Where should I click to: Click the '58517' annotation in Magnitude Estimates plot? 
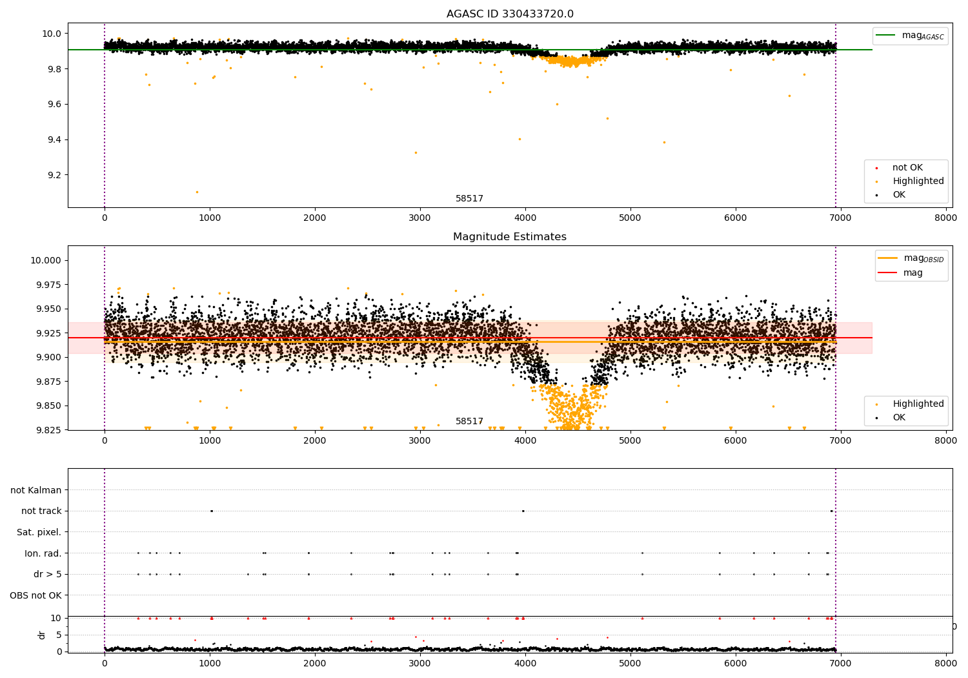pos(469,422)
